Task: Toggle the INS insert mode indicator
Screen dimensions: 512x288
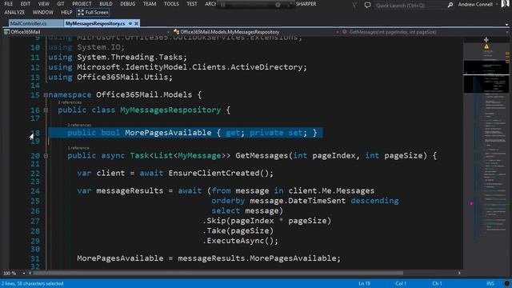Action: pos(490,283)
